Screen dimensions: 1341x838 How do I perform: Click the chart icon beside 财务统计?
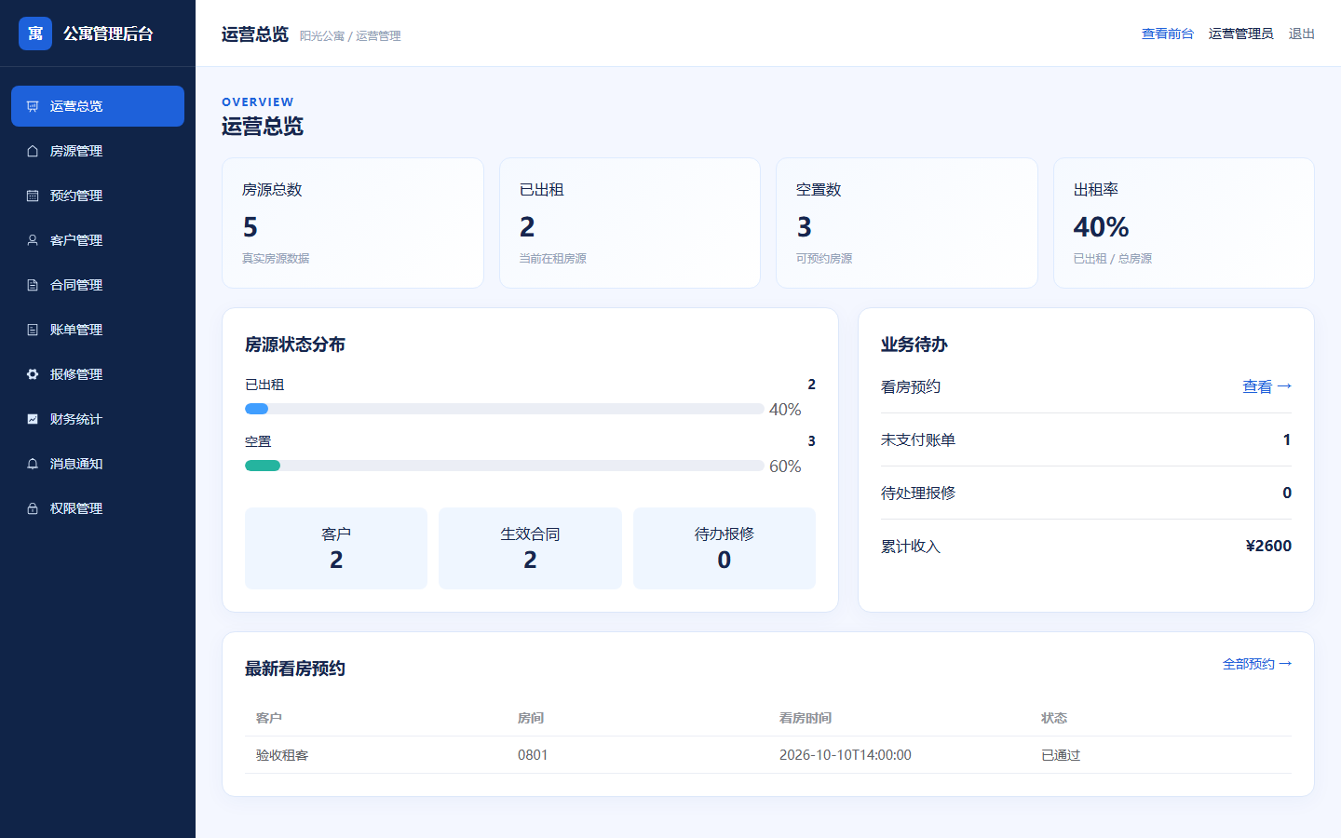pyautogui.click(x=33, y=419)
